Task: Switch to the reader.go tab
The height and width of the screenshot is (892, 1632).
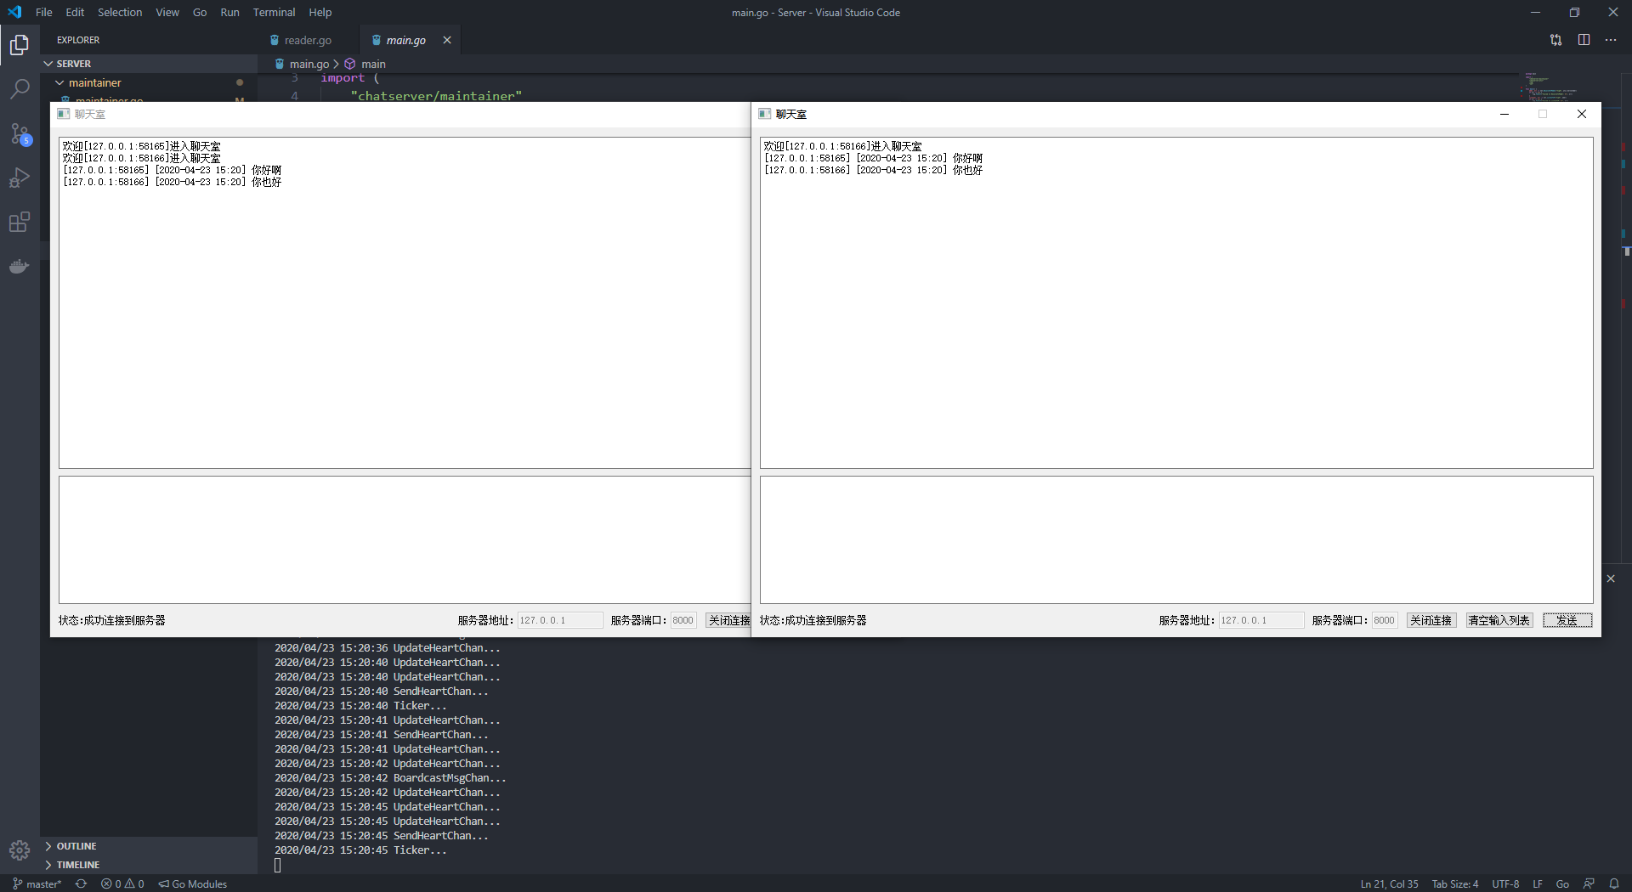Action: coord(308,40)
